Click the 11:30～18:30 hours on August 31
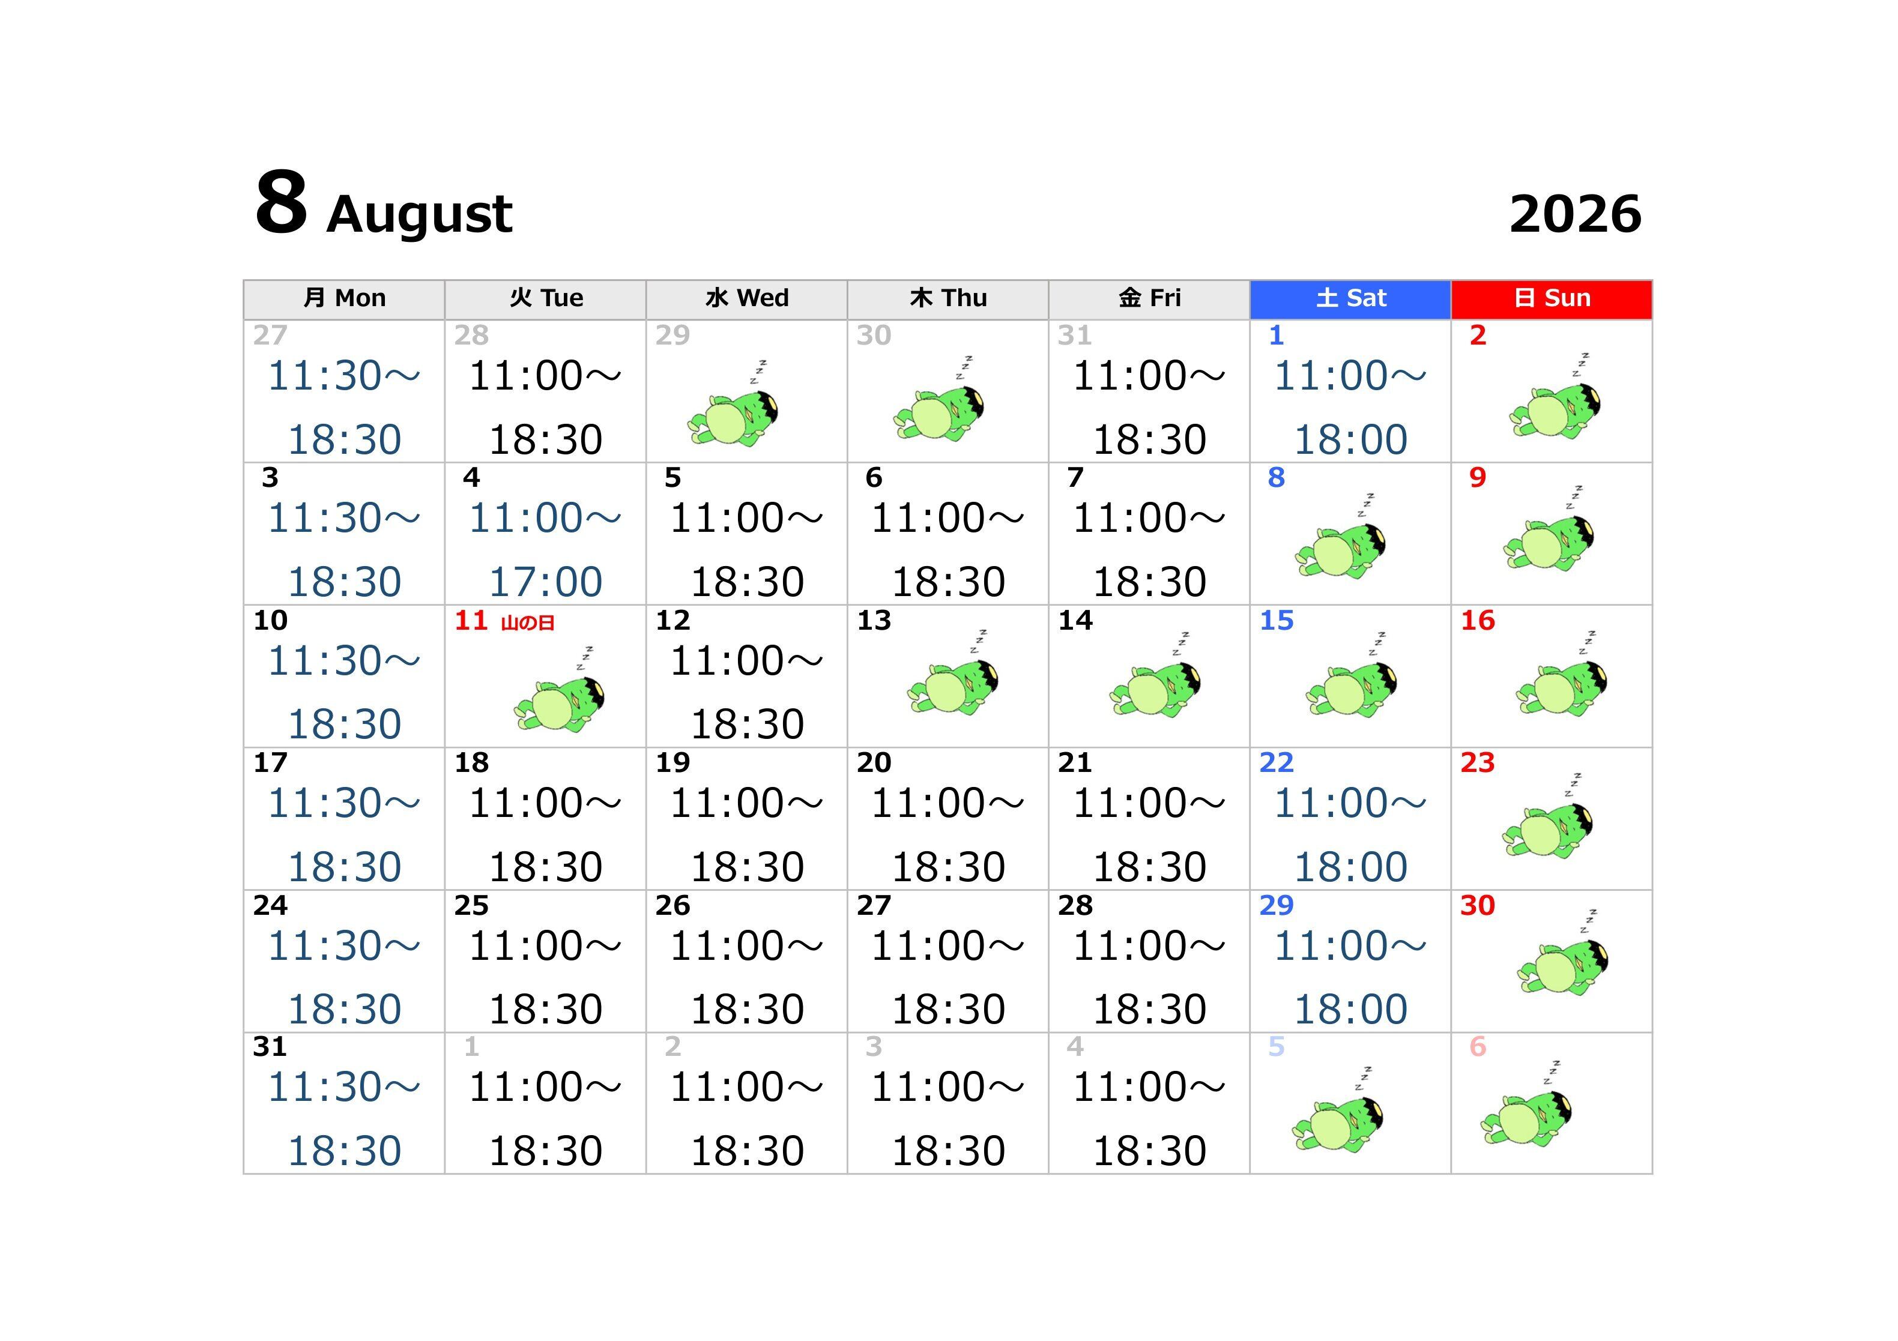The width and height of the screenshot is (1898, 1341). pyautogui.click(x=344, y=1120)
